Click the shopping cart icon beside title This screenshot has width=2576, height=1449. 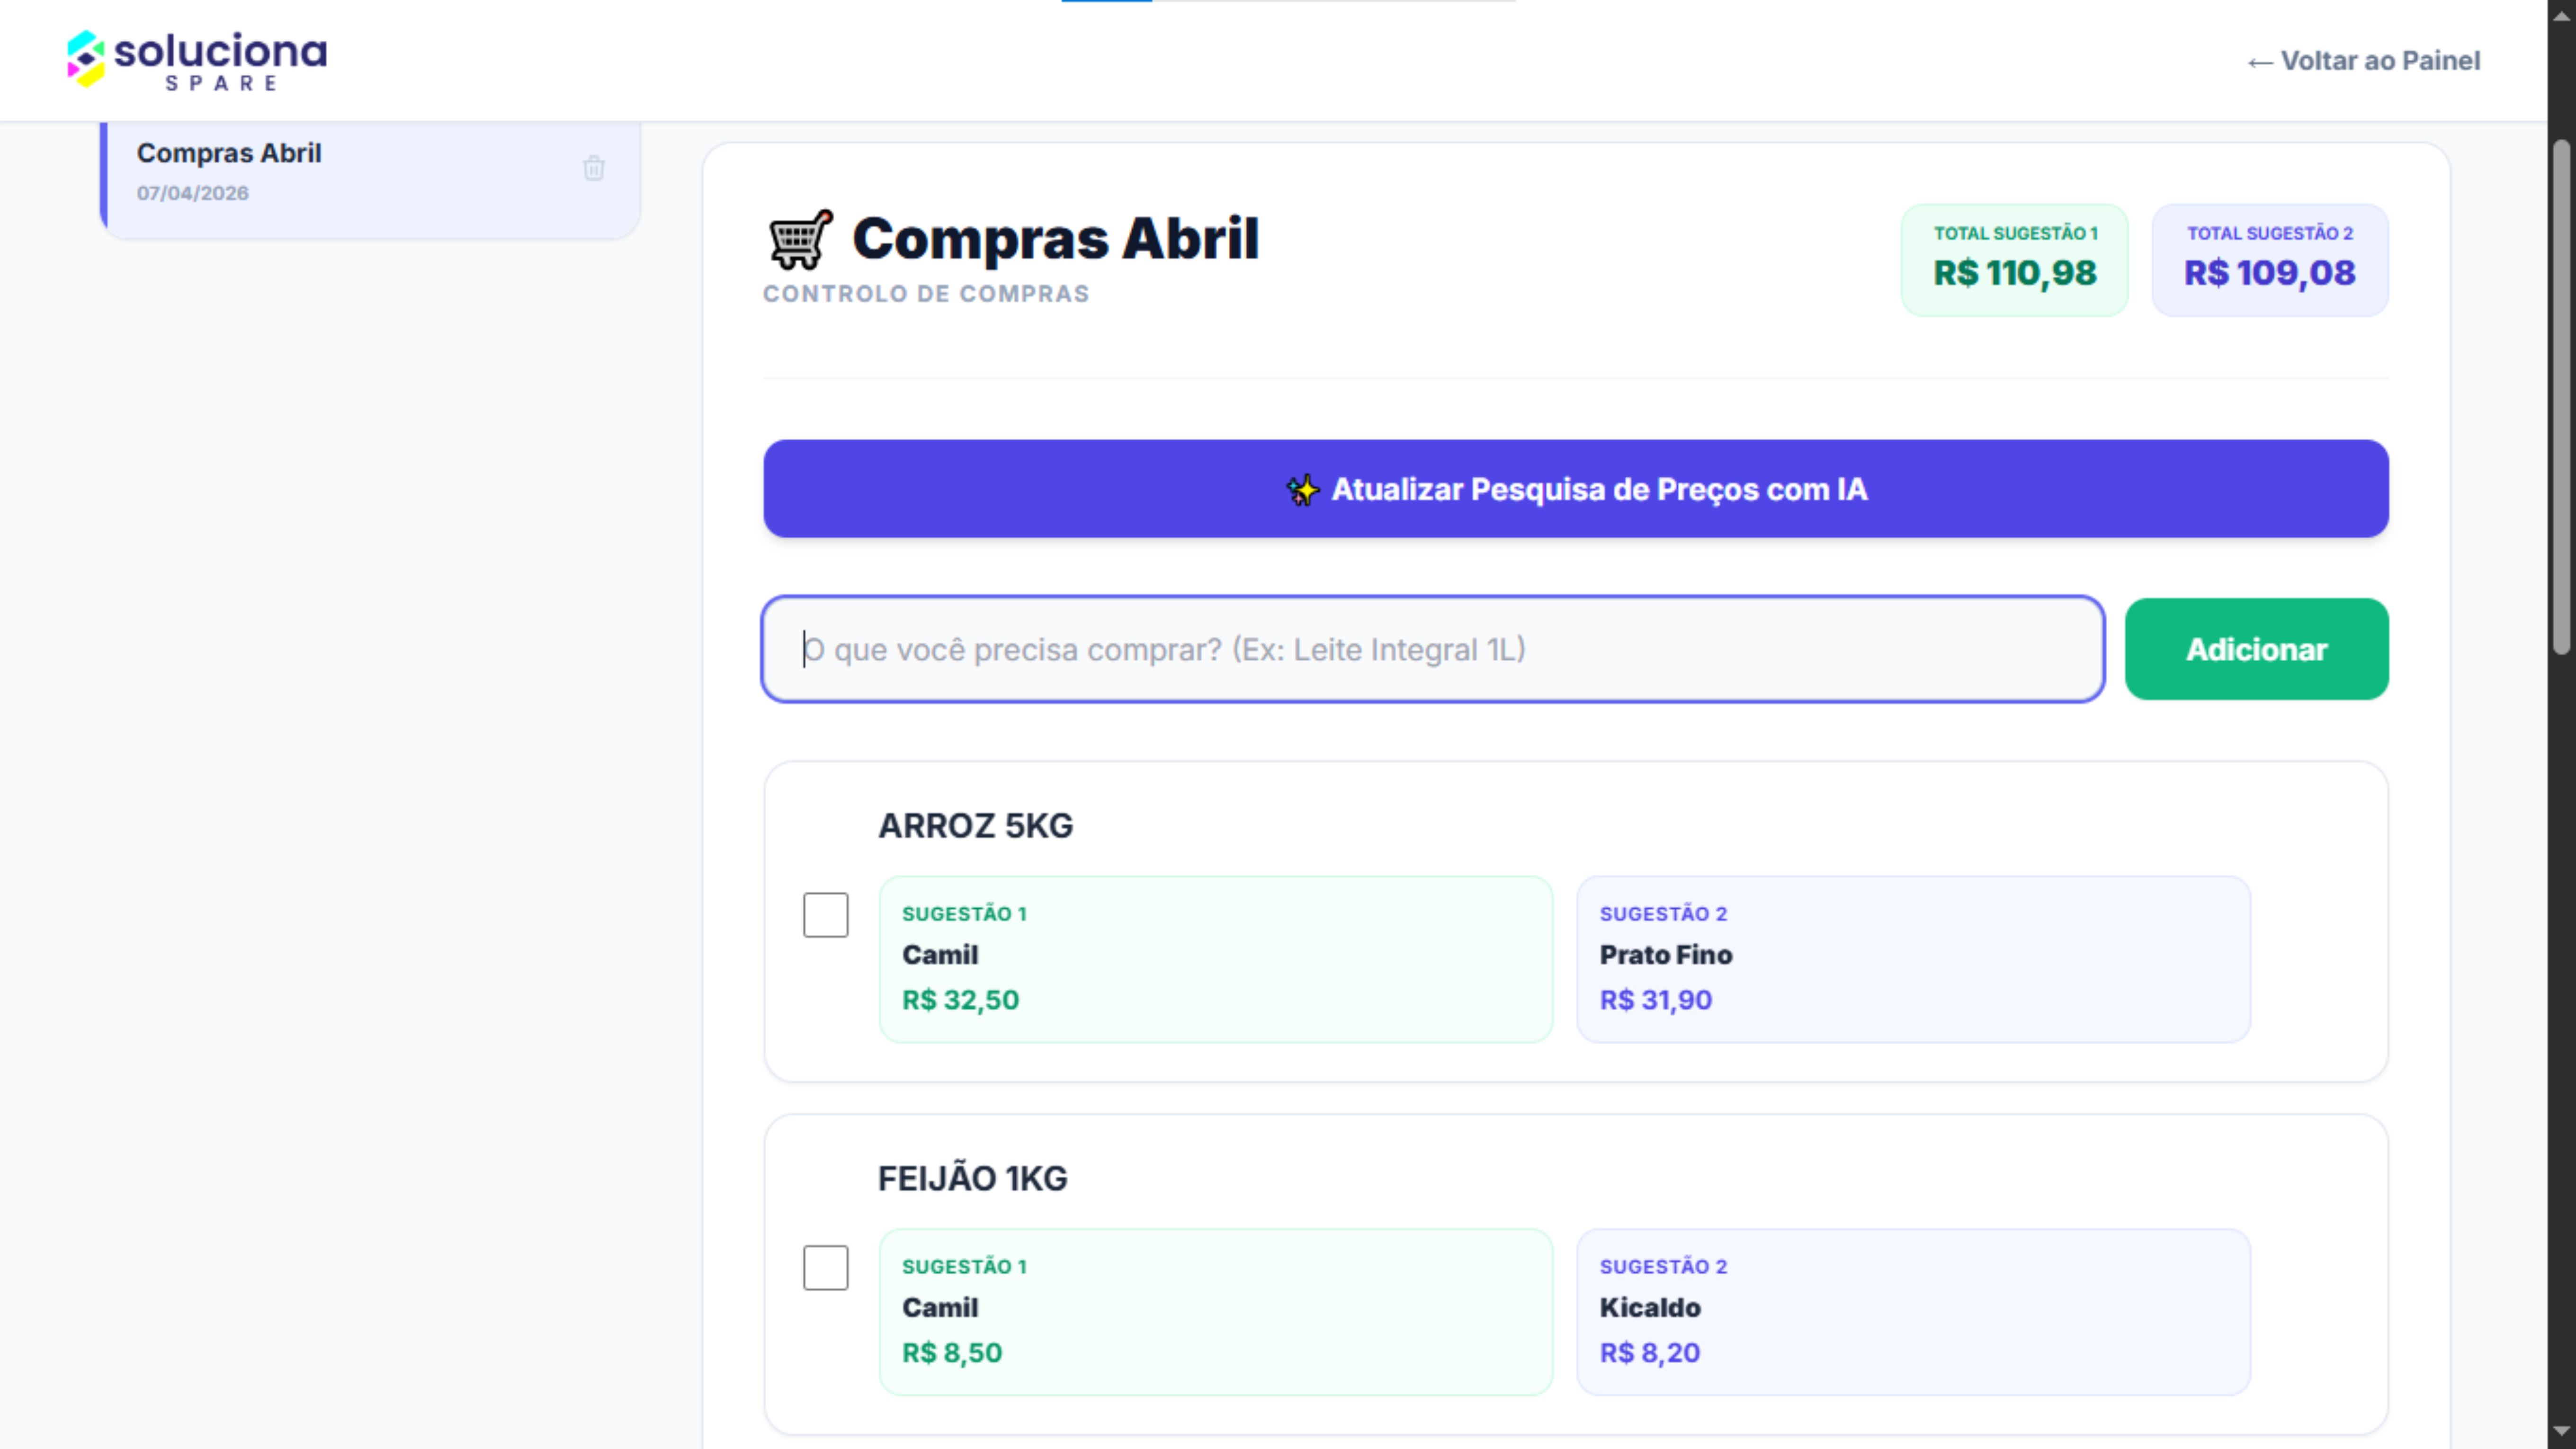pos(800,239)
